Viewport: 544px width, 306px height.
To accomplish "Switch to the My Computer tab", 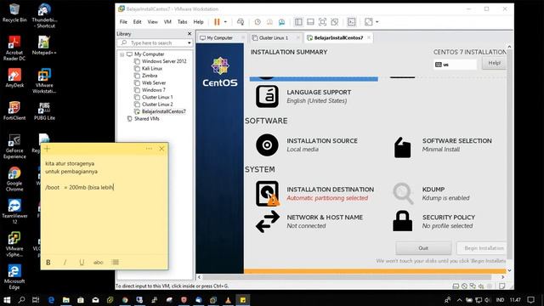I will [x=219, y=37].
